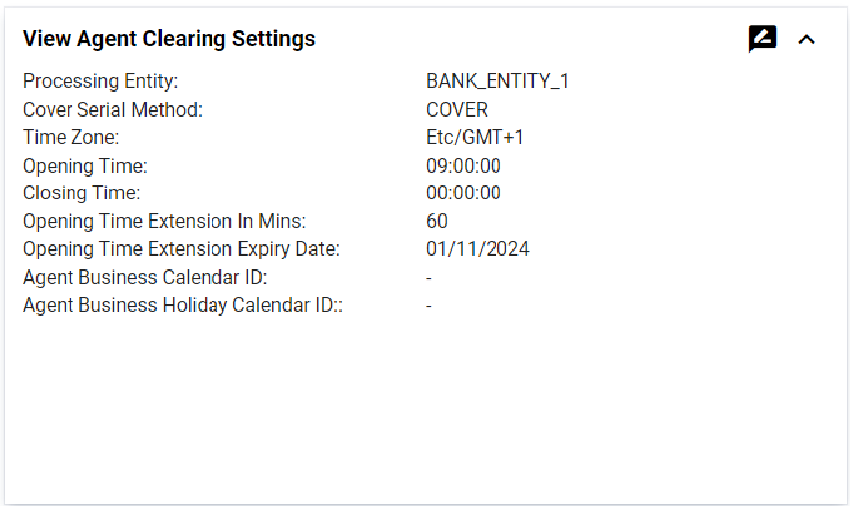The width and height of the screenshot is (850, 506).
Task: Select Opening Time Extension In Mins label
Action: (164, 220)
